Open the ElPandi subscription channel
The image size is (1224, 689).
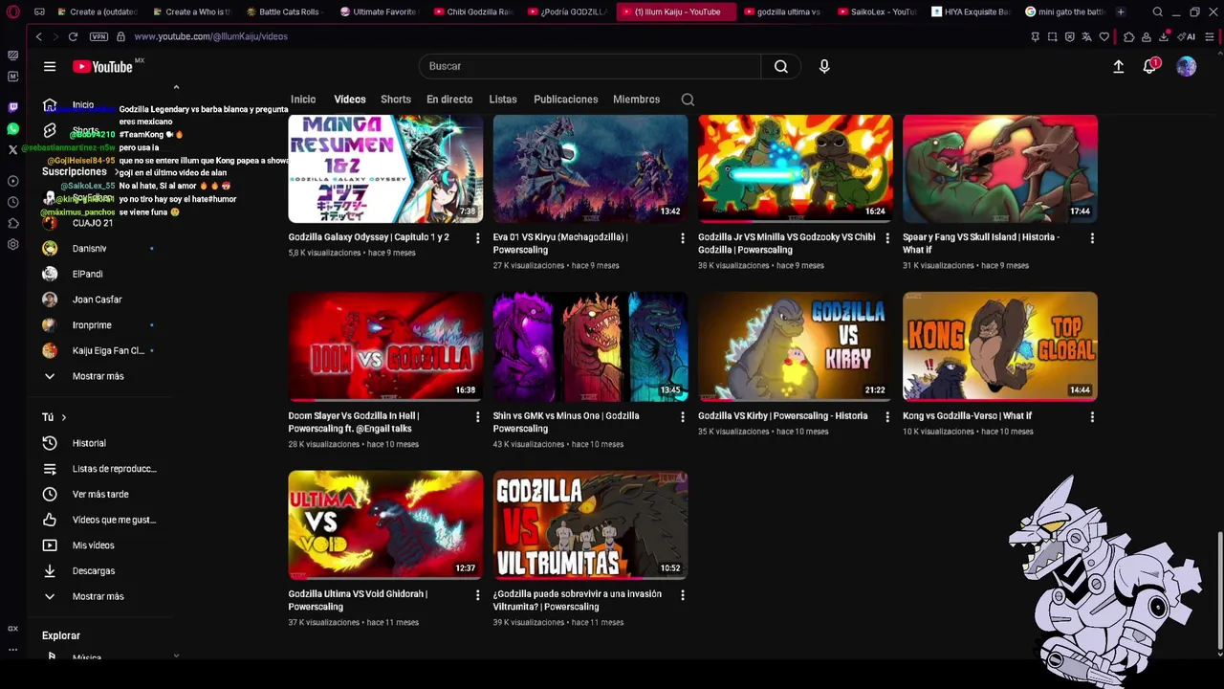pos(87,274)
